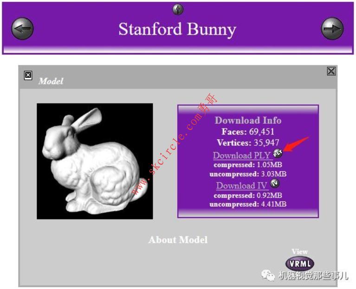The height and width of the screenshot is (289, 356).
Task: Click the broken image icon beside Model
Action: 28,75
